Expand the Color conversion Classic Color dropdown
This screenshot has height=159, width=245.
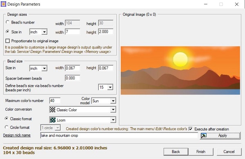click(82, 110)
